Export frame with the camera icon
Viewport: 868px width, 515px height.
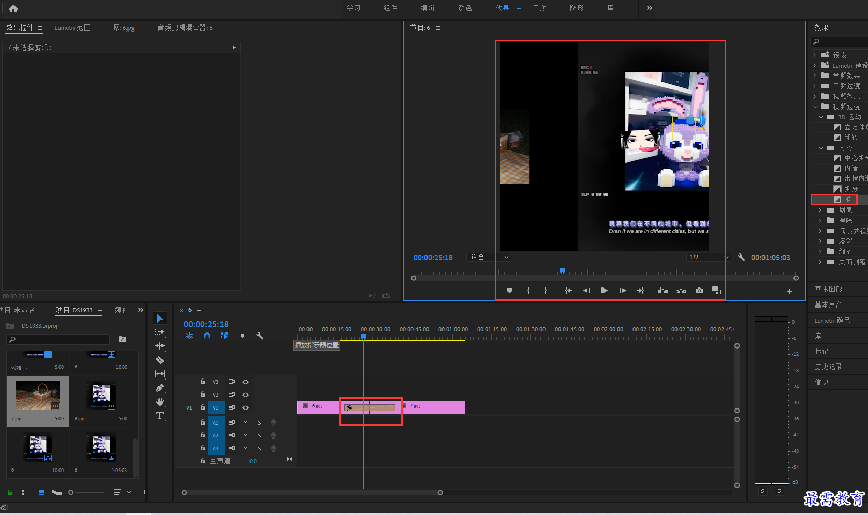pyautogui.click(x=699, y=291)
